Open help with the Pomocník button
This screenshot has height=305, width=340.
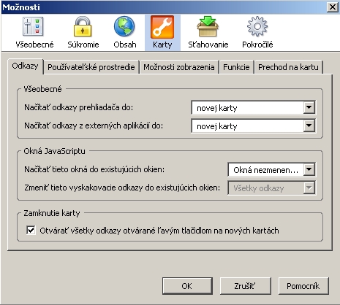[303, 286]
